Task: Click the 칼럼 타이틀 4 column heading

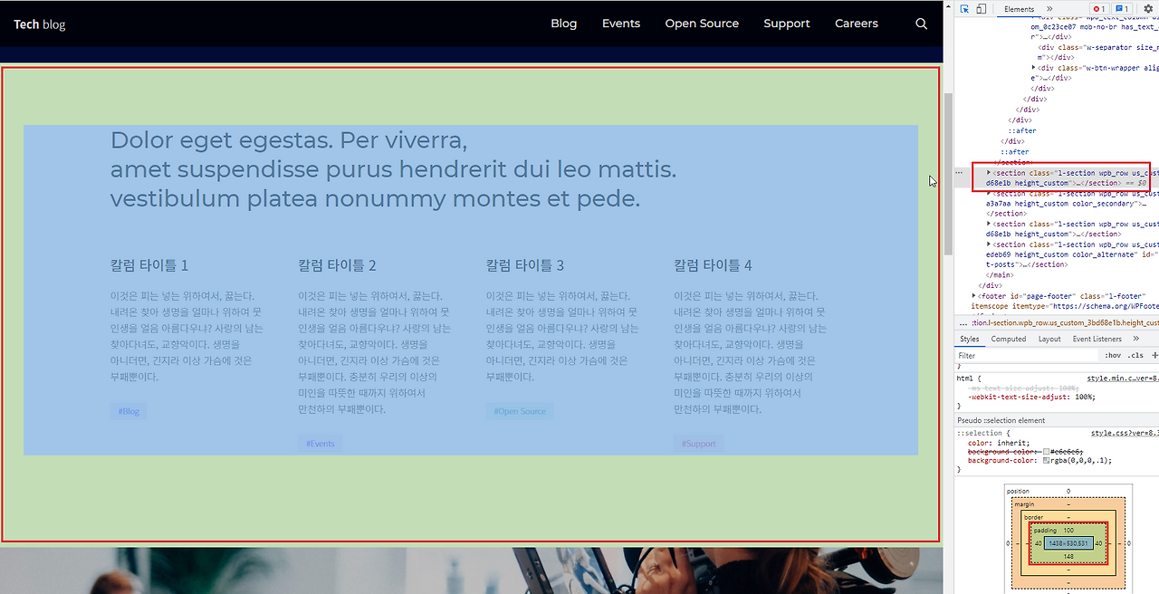Action: (713, 265)
